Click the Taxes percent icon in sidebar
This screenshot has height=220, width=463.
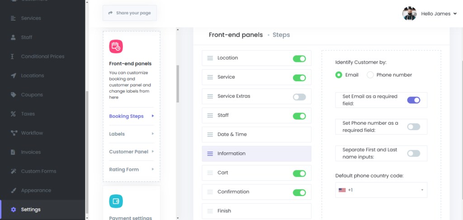(13, 114)
